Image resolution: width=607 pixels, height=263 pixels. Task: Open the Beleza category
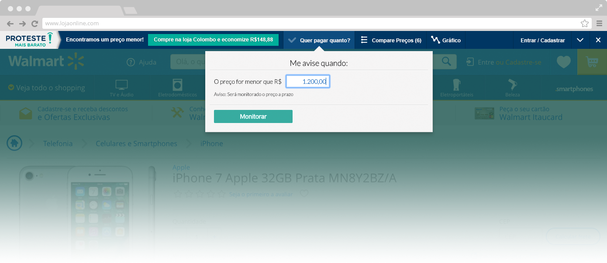click(512, 89)
